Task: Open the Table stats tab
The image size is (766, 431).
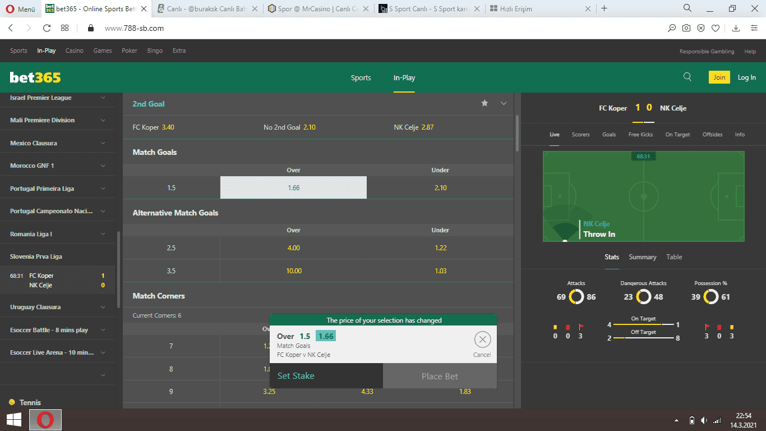Action: click(x=674, y=257)
